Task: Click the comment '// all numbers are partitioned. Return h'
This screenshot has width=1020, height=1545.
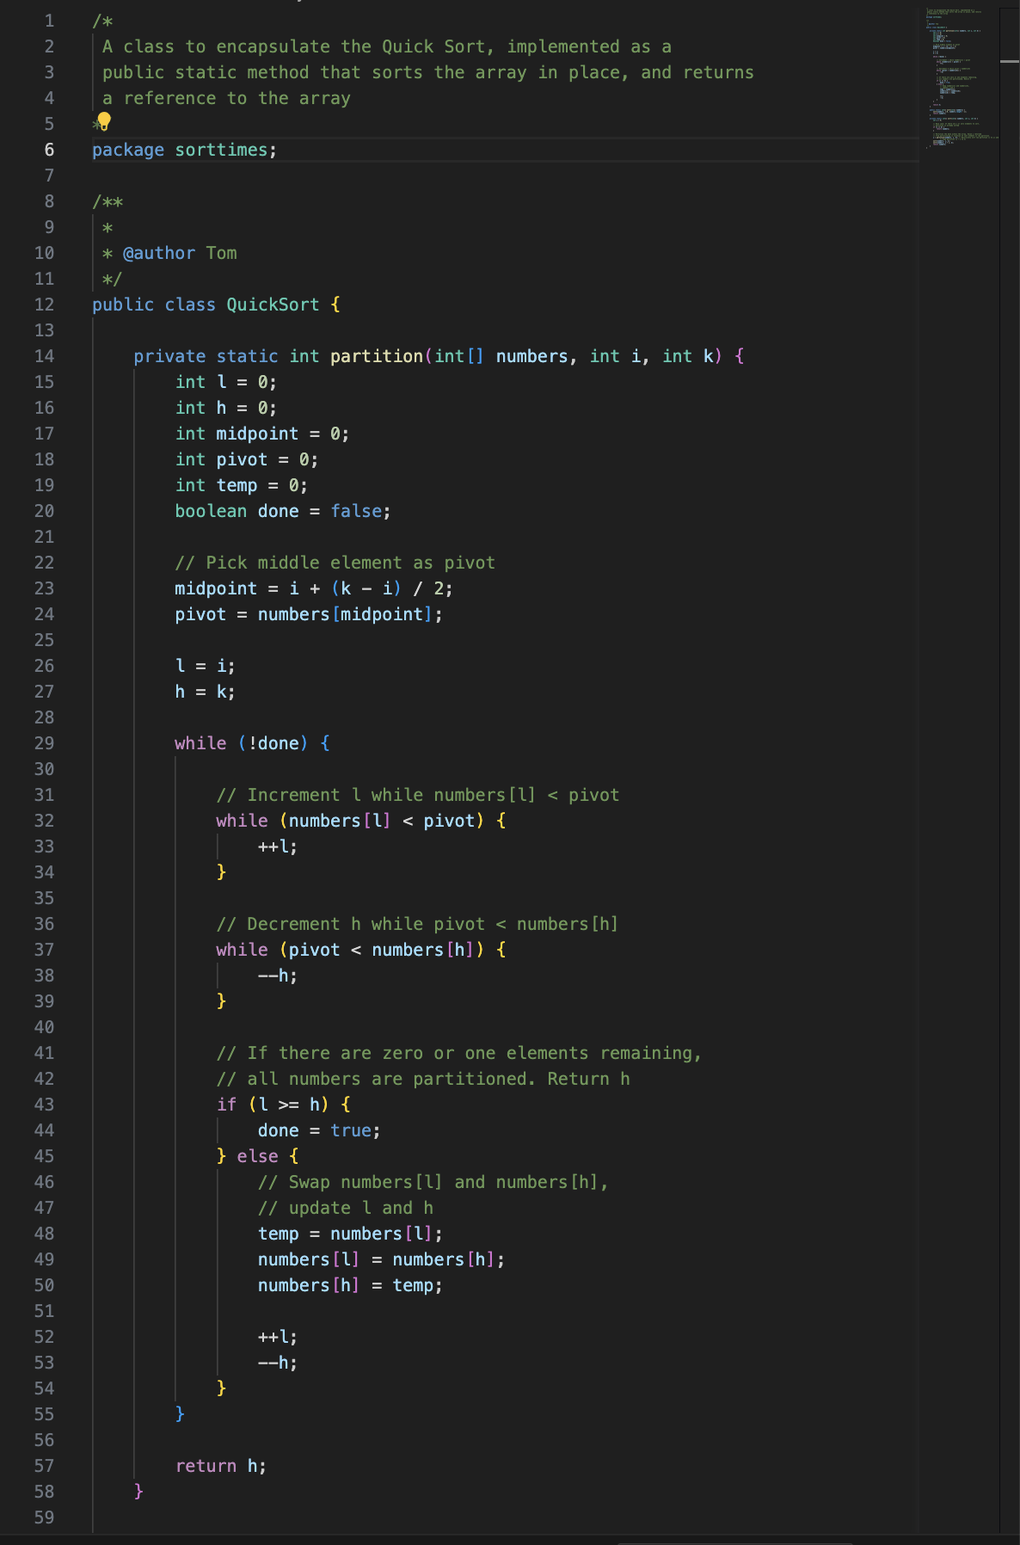Action: pyautogui.click(x=423, y=1079)
